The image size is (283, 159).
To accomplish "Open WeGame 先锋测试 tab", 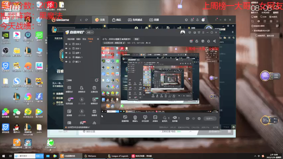I will click(135, 20).
